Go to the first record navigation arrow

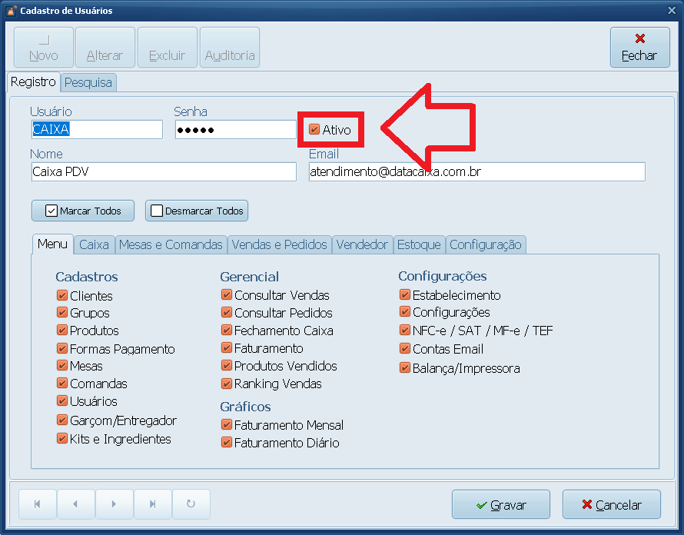click(36, 504)
